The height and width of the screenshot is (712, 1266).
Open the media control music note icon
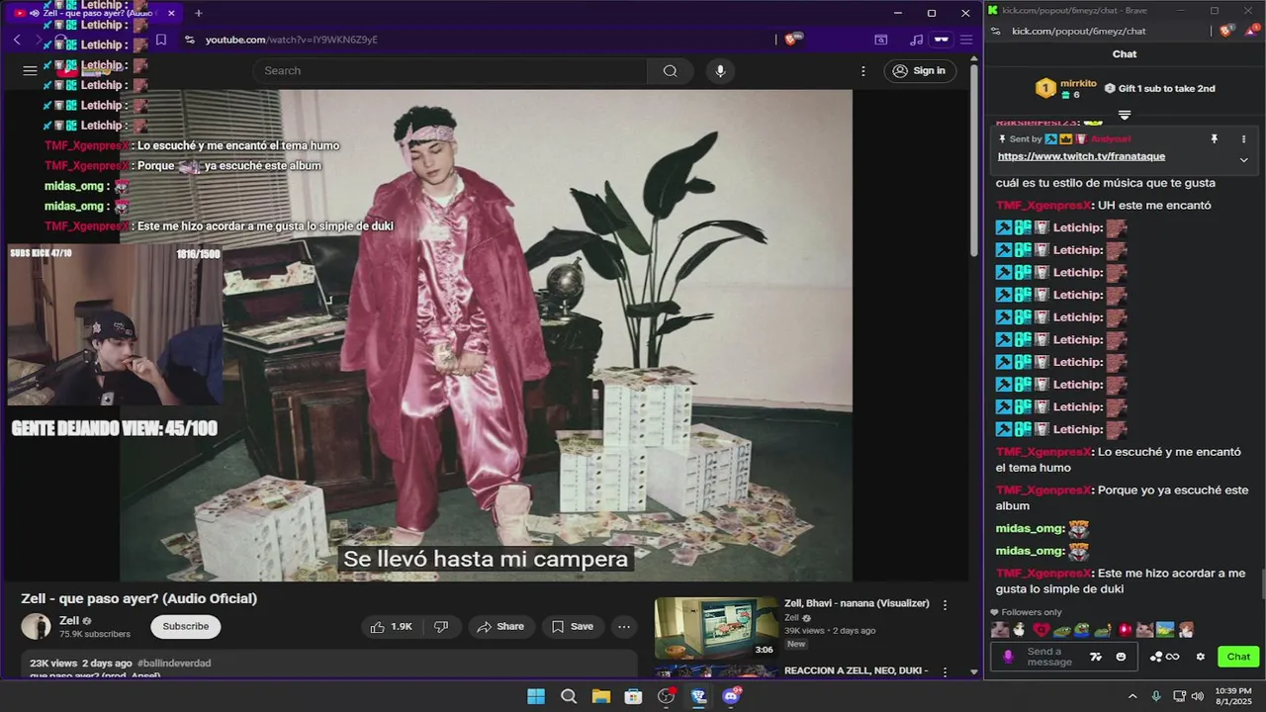916,40
